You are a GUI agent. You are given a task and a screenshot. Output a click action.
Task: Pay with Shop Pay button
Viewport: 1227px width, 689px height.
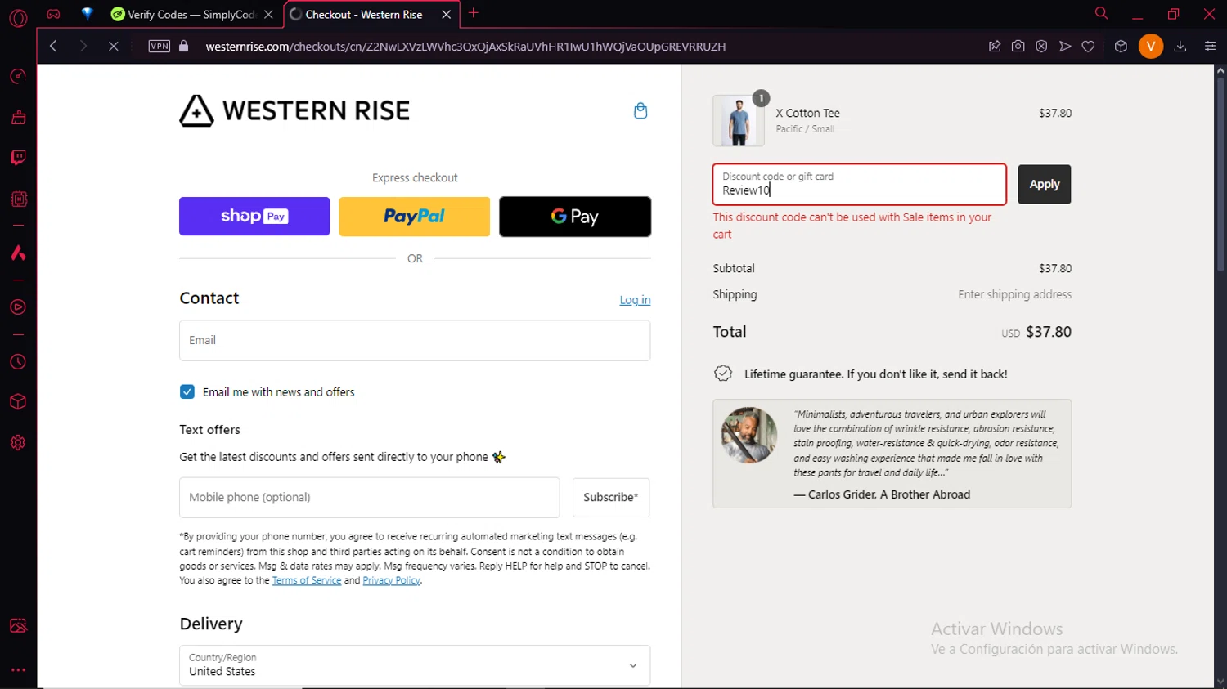point(254,217)
